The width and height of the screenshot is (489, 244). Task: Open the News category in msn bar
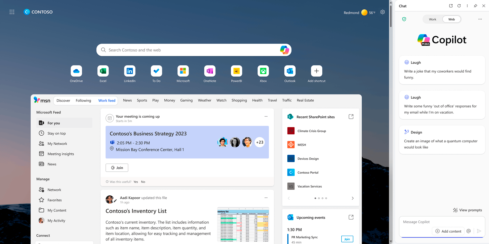(127, 100)
